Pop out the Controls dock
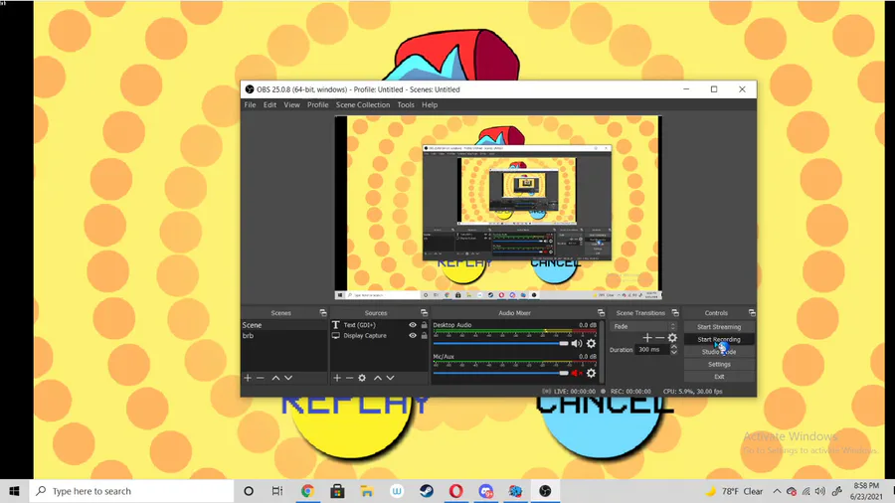 [x=752, y=312]
